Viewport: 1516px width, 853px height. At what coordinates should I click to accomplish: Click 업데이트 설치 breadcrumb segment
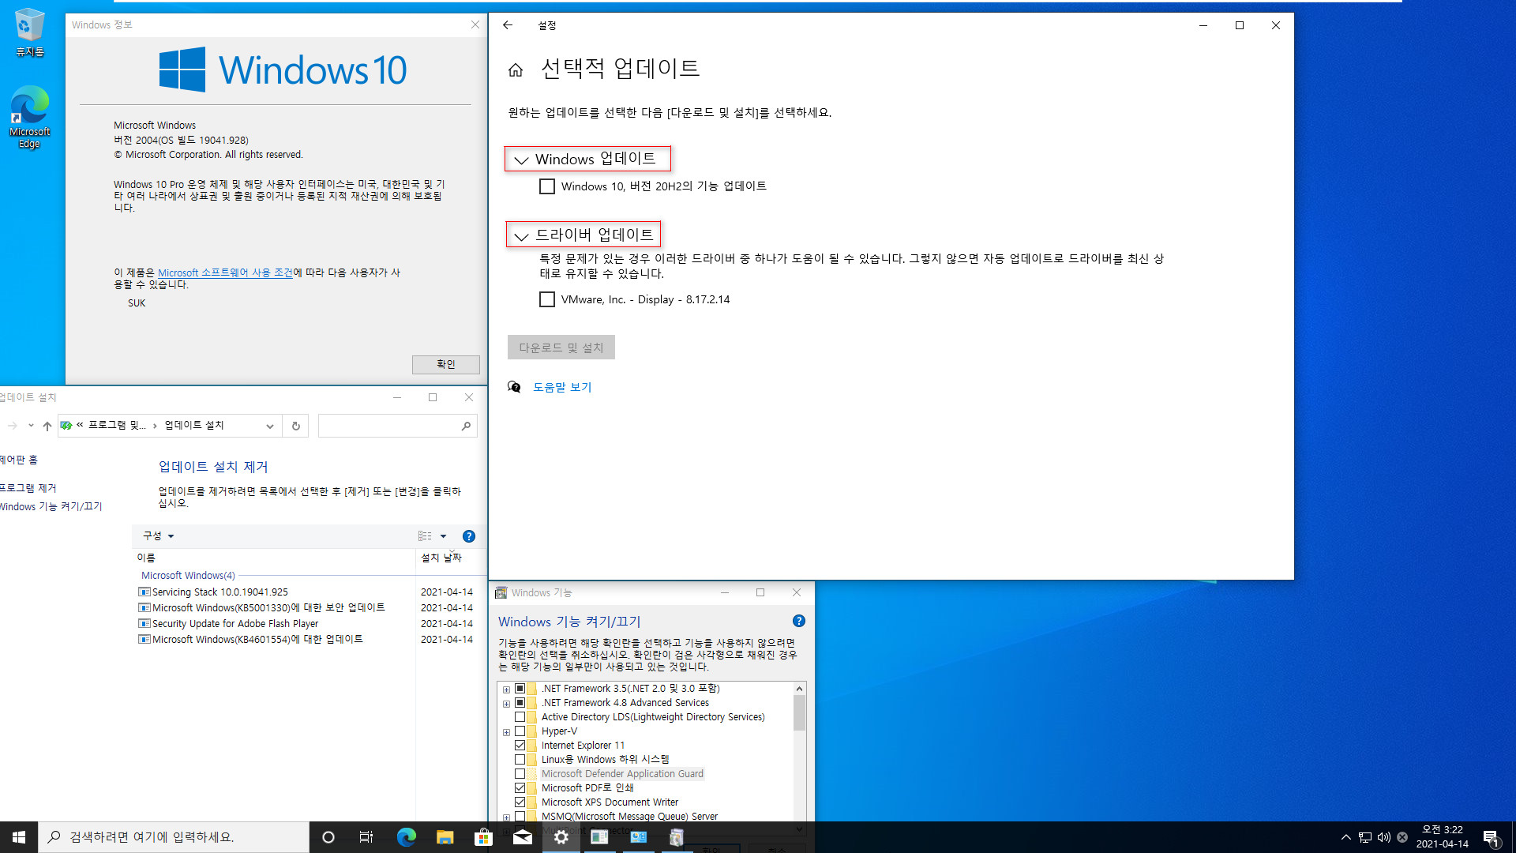pos(194,425)
